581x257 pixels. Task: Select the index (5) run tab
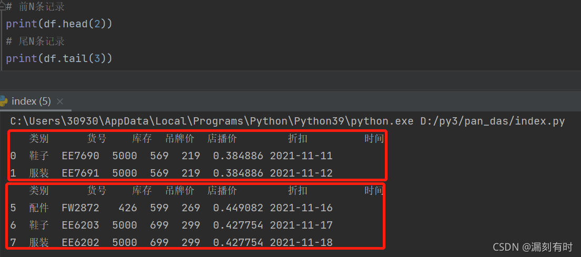pos(31,101)
